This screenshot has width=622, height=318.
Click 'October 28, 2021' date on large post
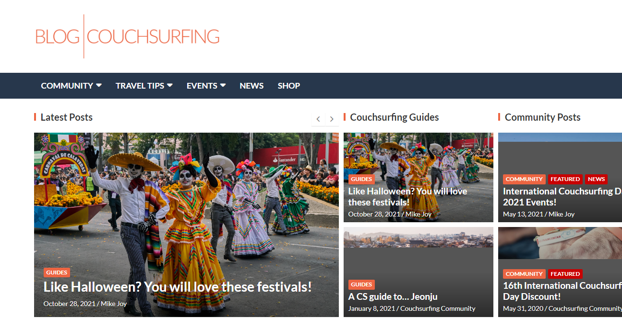(x=70, y=304)
